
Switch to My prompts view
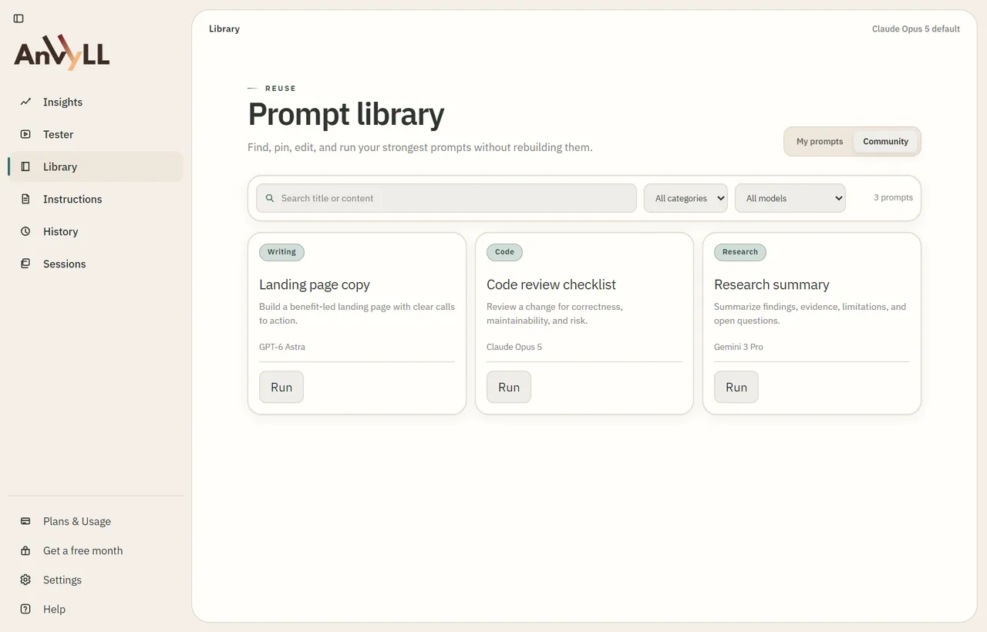click(820, 142)
